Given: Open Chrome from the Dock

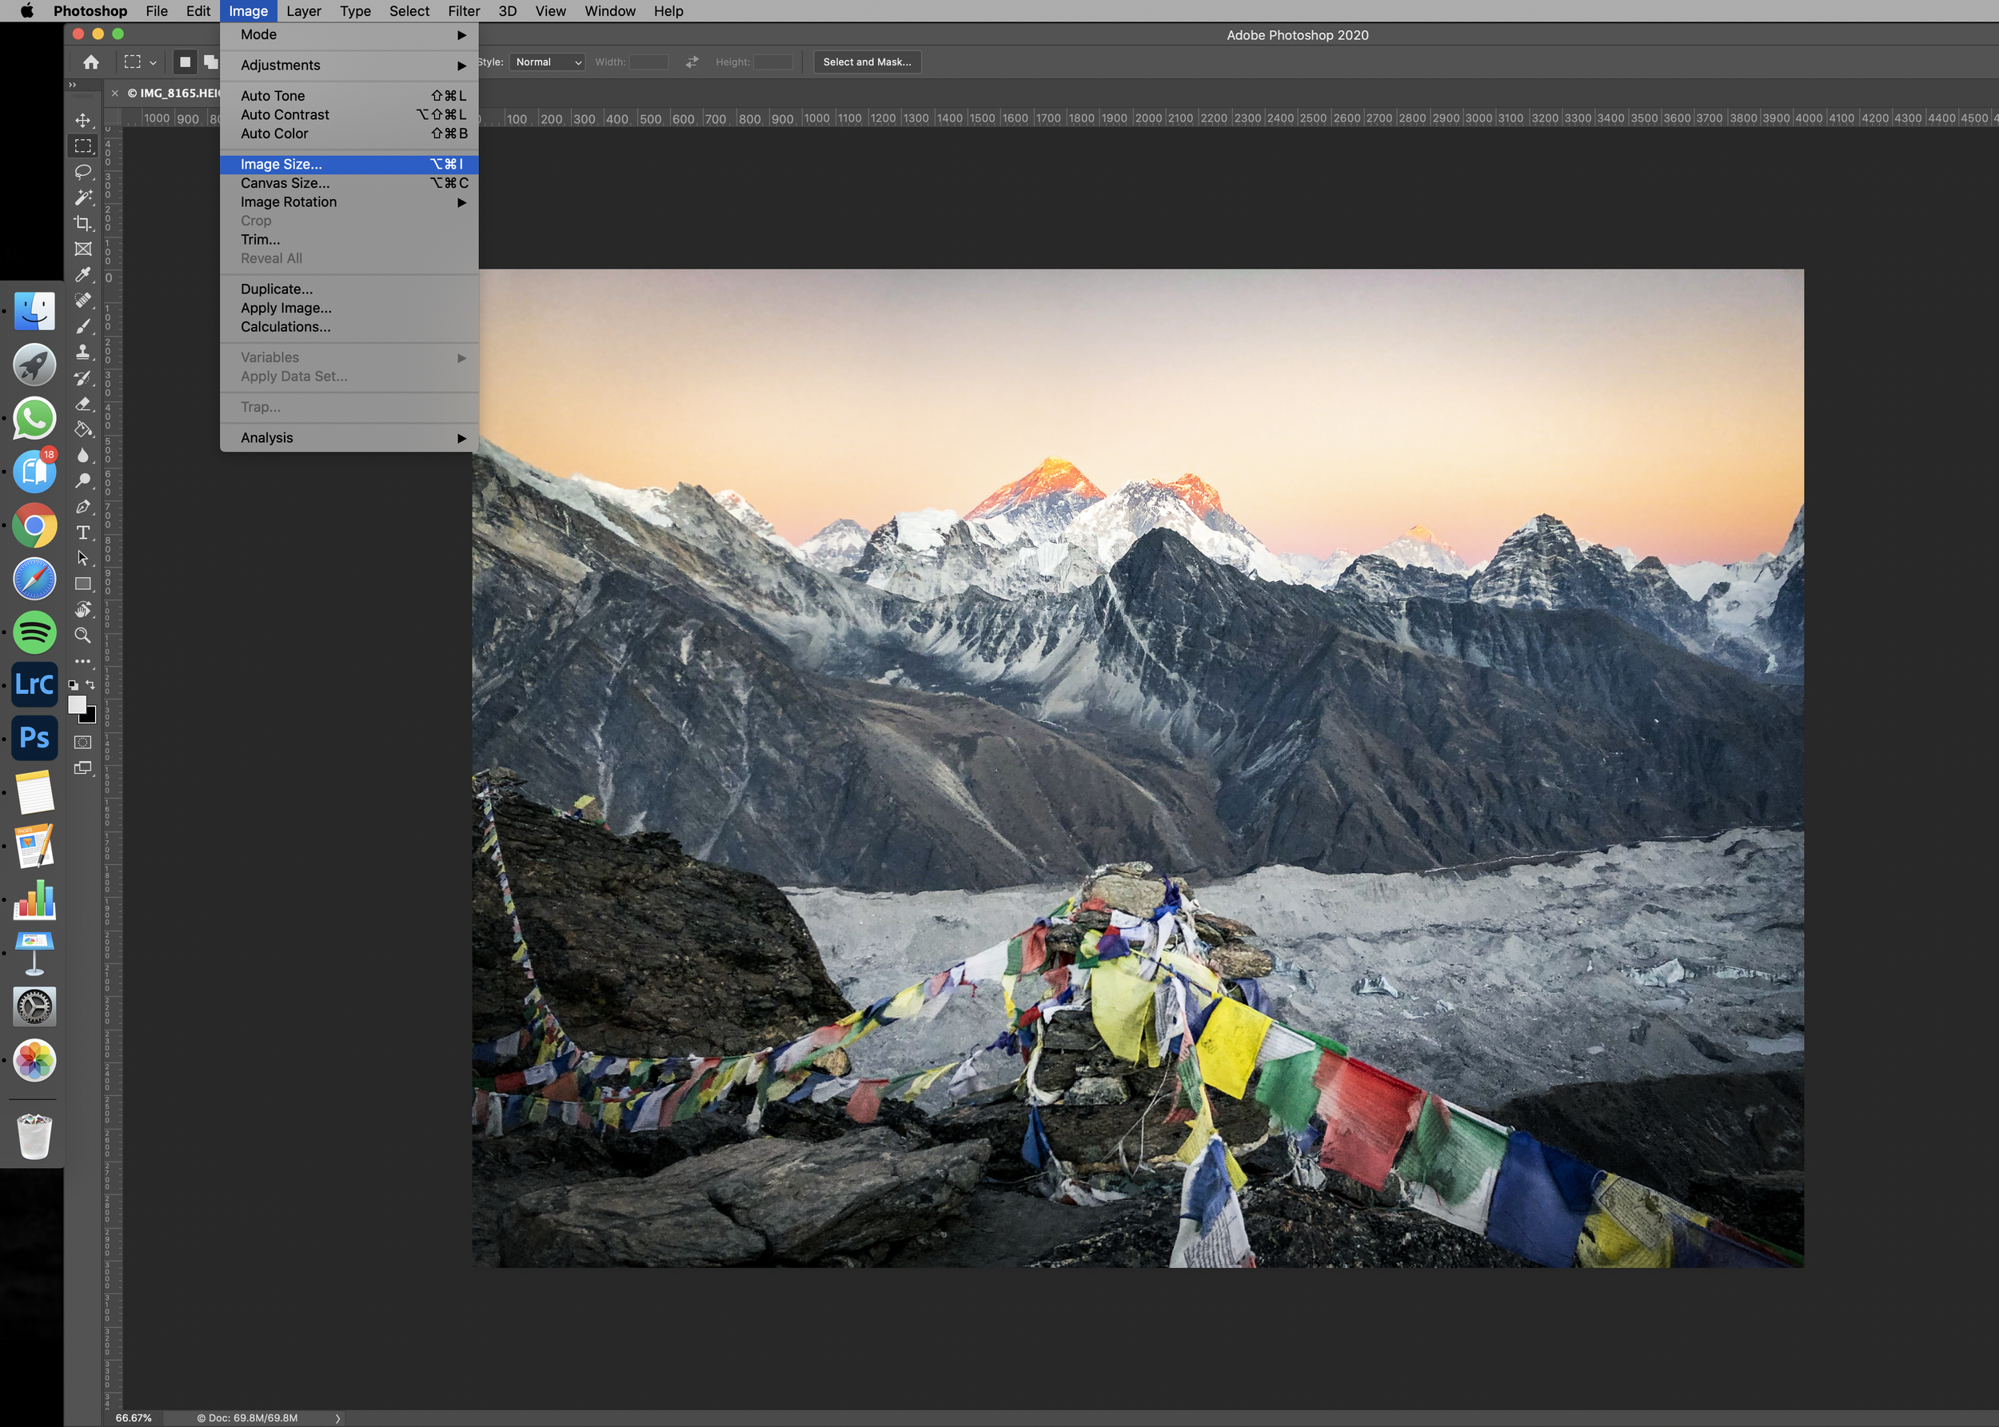Looking at the screenshot, I should (34, 525).
